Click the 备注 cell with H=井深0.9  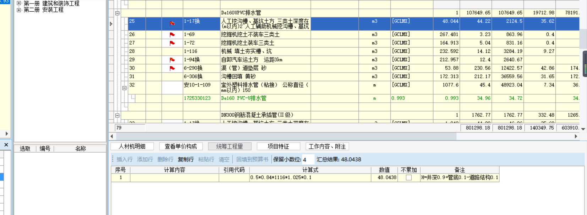click(x=460, y=177)
